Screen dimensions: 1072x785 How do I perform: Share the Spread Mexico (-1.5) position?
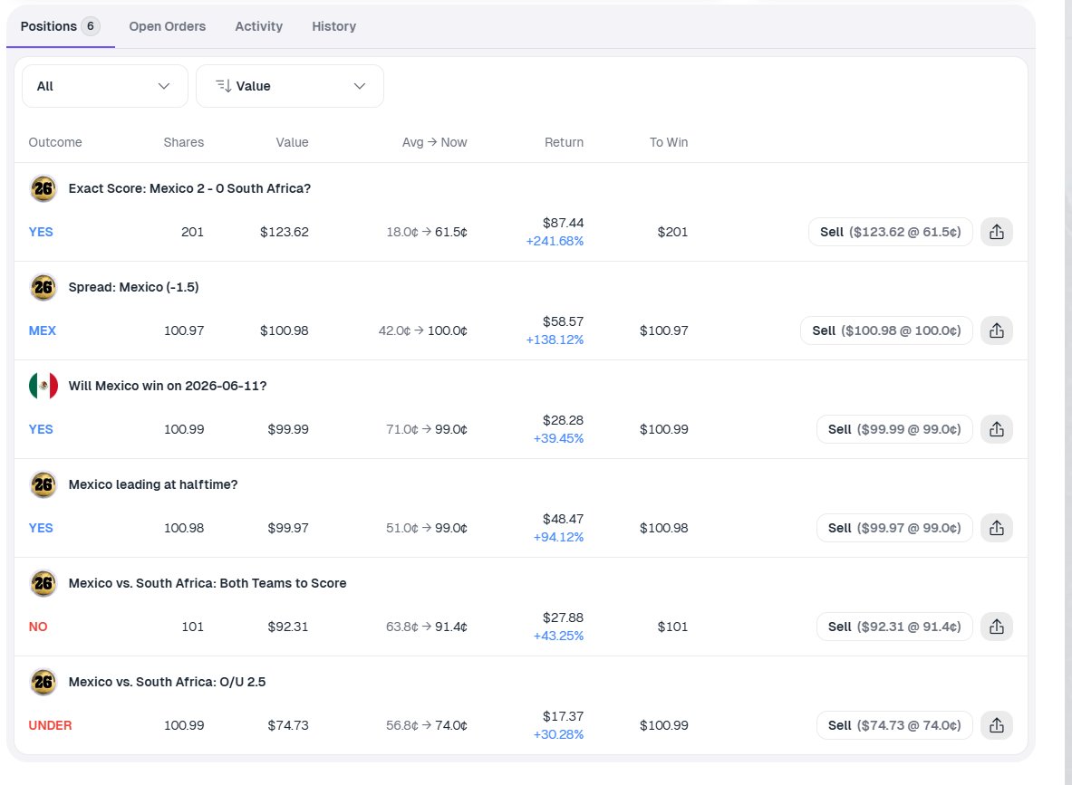point(996,330)
